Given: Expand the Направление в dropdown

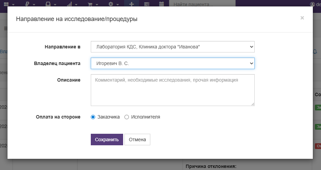Looking at the screenshot, I should tap(172, 47).
